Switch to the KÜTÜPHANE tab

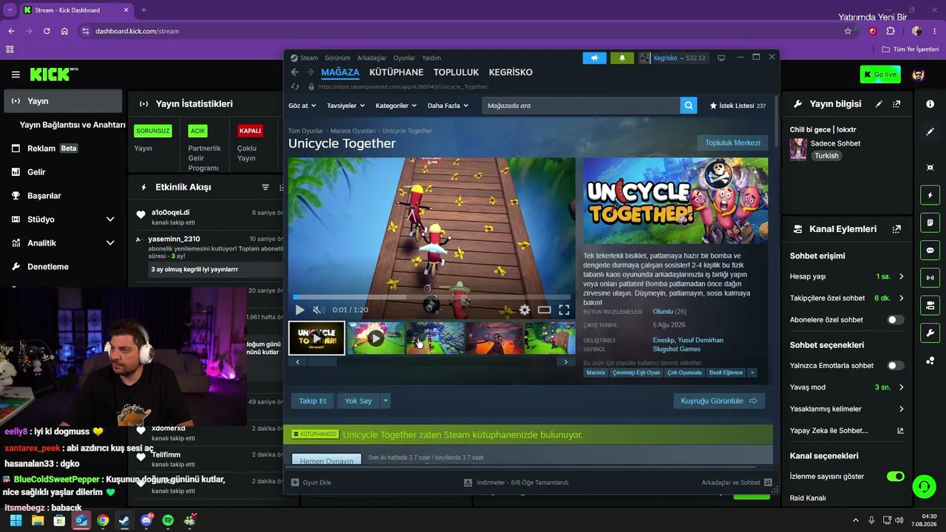(x=396, y=72)
